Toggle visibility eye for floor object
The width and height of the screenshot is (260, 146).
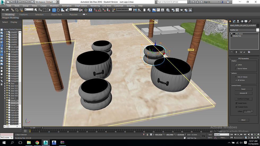point(7,83)
